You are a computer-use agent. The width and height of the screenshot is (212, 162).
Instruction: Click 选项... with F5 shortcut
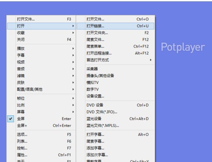tap(41, 134)
